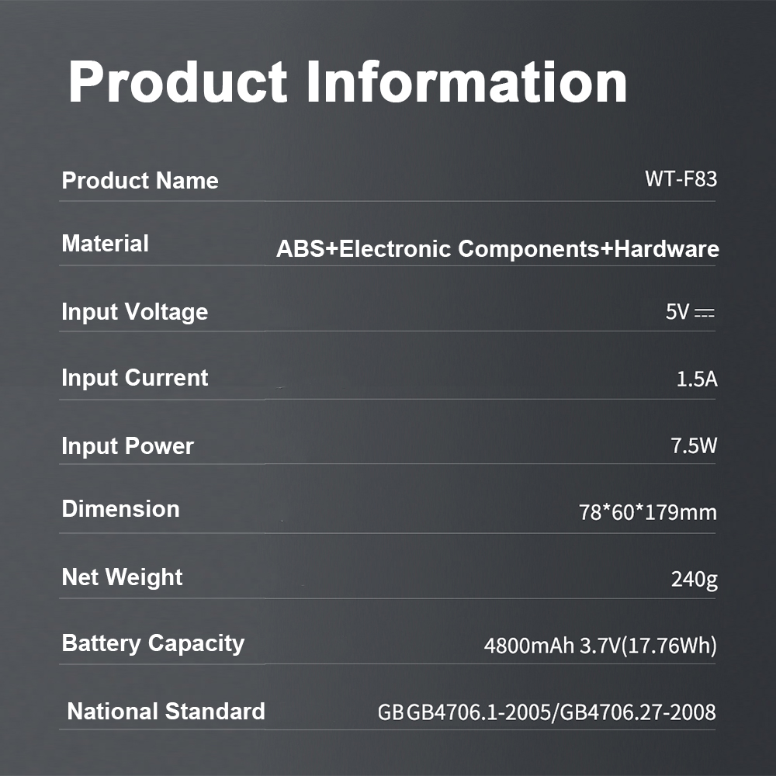
Task: Click ABS+Electronic Components+Hardware text
Action: (497, 249)
